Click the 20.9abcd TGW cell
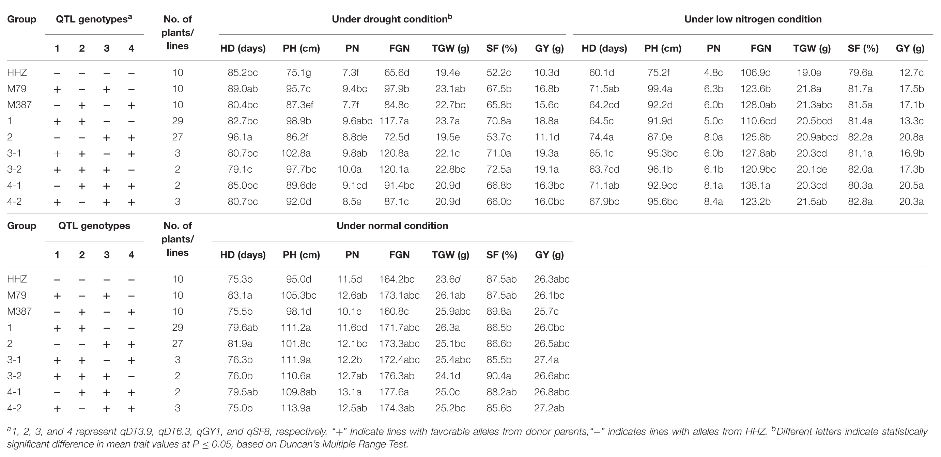Image resolution: width=941 pixels, height=457 pixels. [817, 137]
